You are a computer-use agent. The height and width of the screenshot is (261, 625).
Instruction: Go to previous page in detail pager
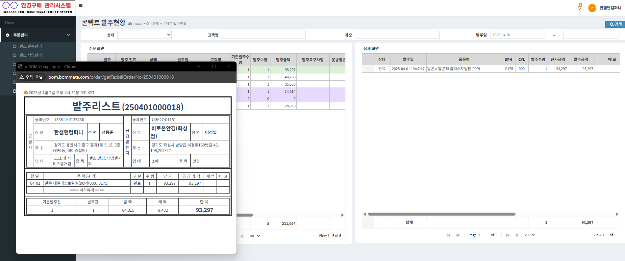coord(458,235)
